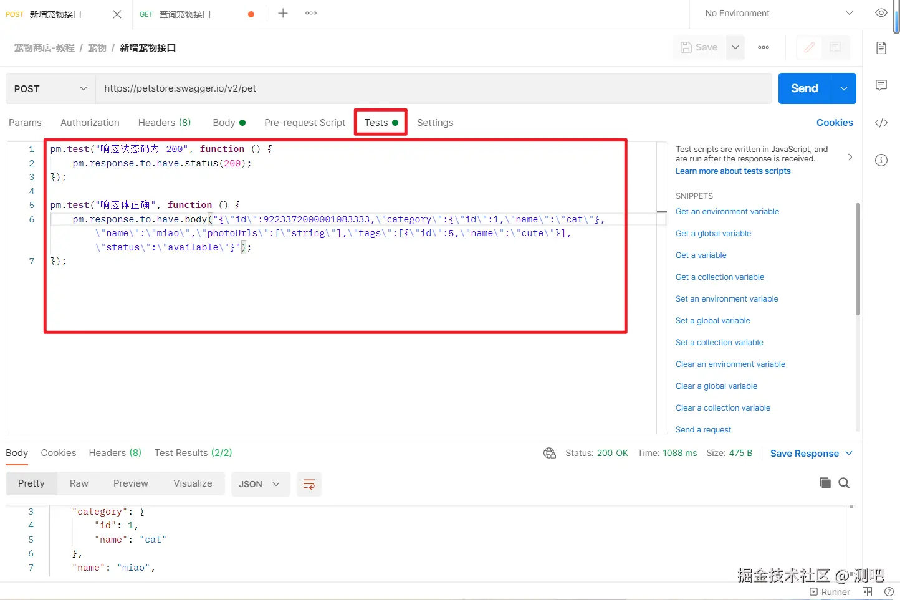
Task: Click the Save button
Action: (699, 47)
